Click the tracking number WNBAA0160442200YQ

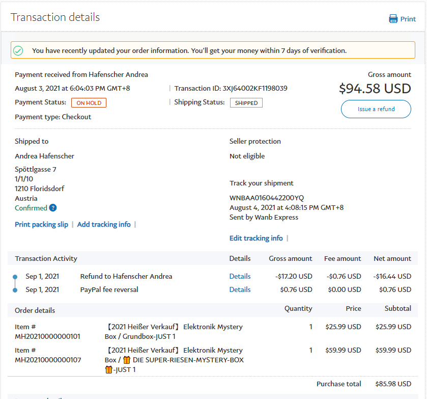[x=267, y=198]
